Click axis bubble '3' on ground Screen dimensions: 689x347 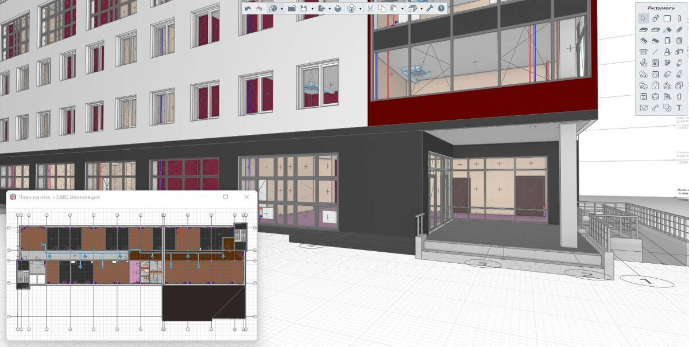click(482, 264)
